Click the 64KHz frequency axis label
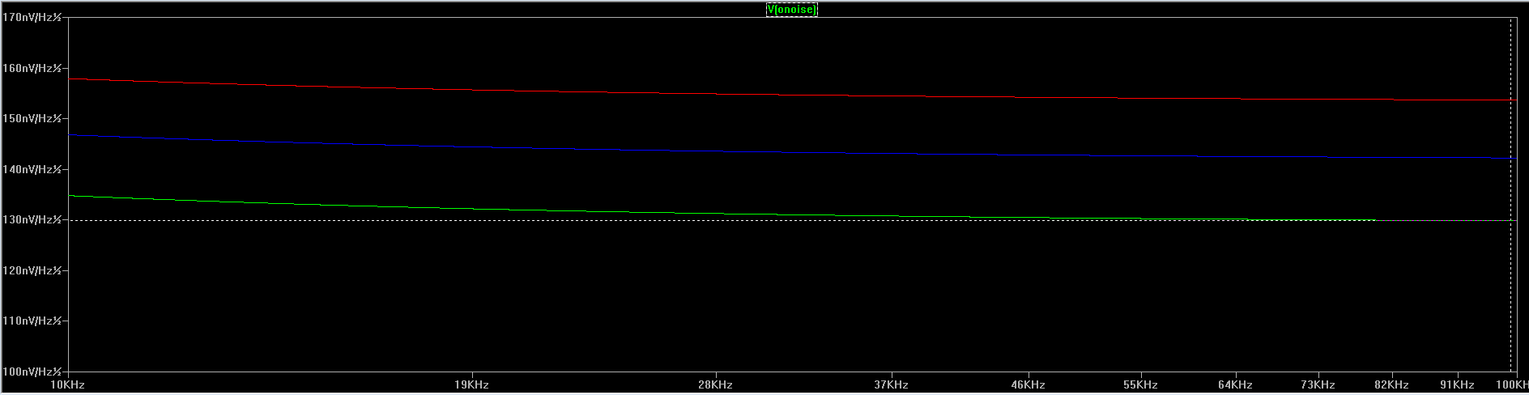The image size is (1529, 395). tap(1235, 384)
